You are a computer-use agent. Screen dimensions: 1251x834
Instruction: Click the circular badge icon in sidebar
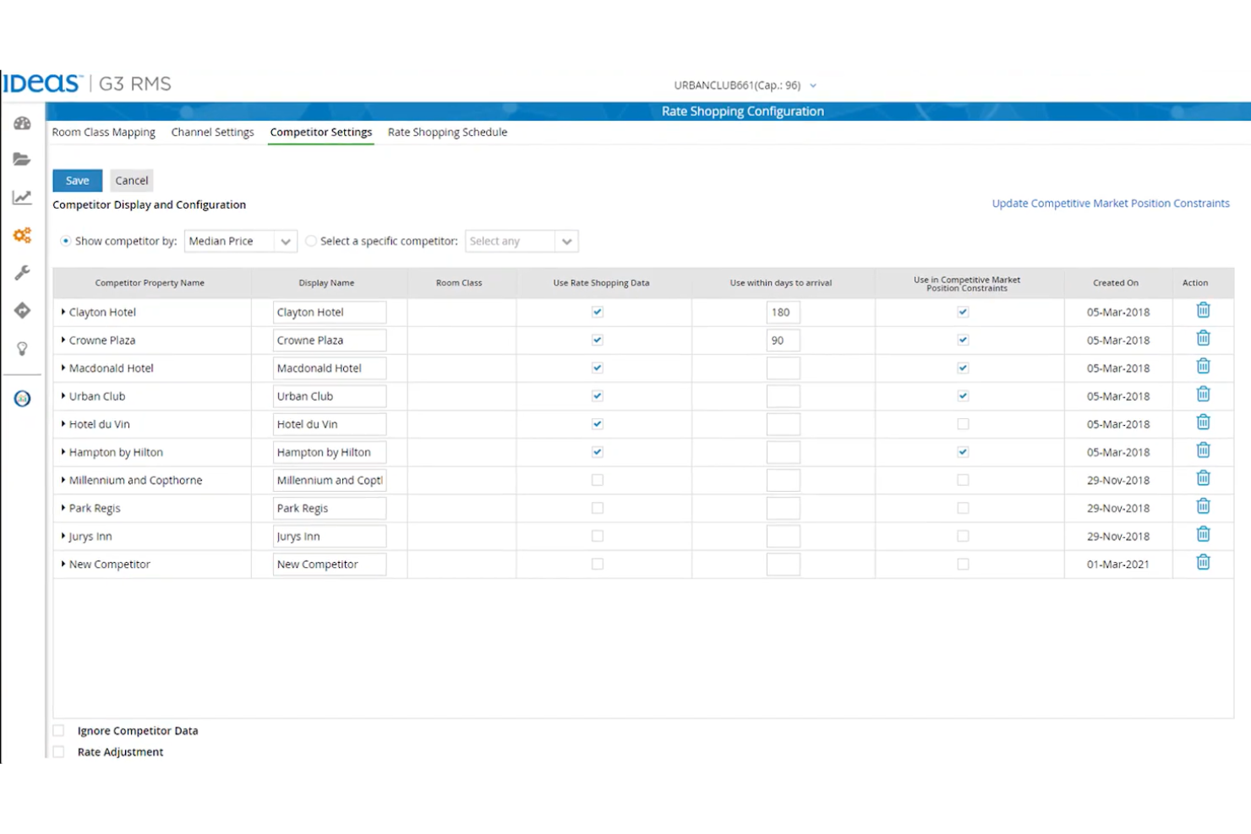tap(22, 398)
